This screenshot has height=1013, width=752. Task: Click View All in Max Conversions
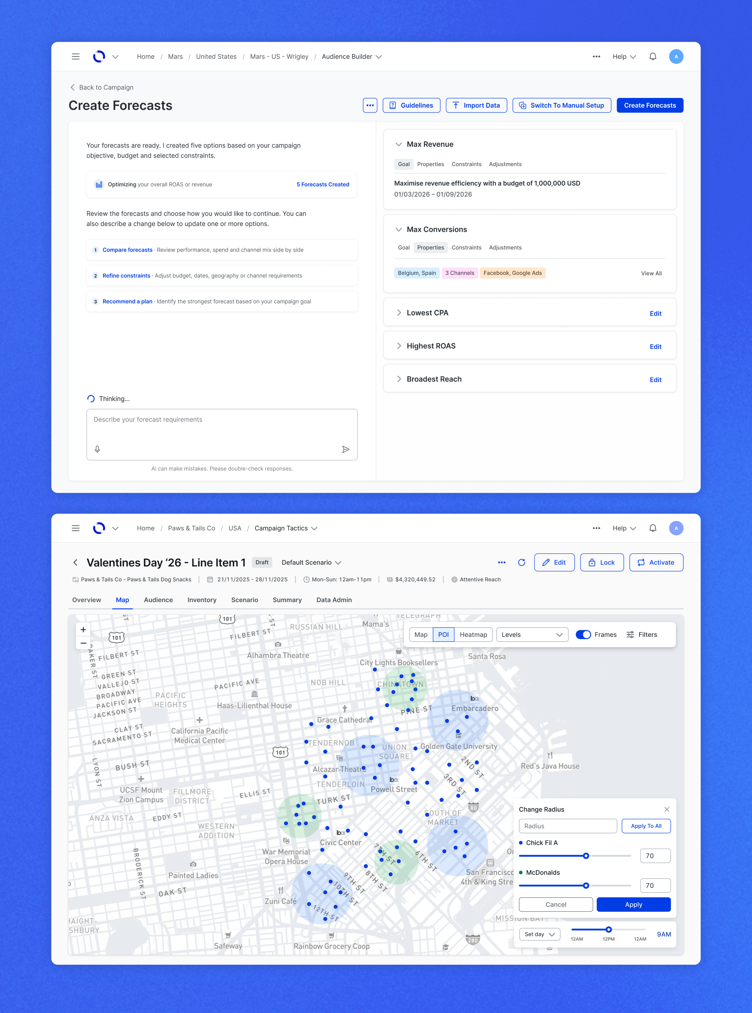coord(651,273)
